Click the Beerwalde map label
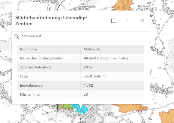174x123 pixels. 87,6
